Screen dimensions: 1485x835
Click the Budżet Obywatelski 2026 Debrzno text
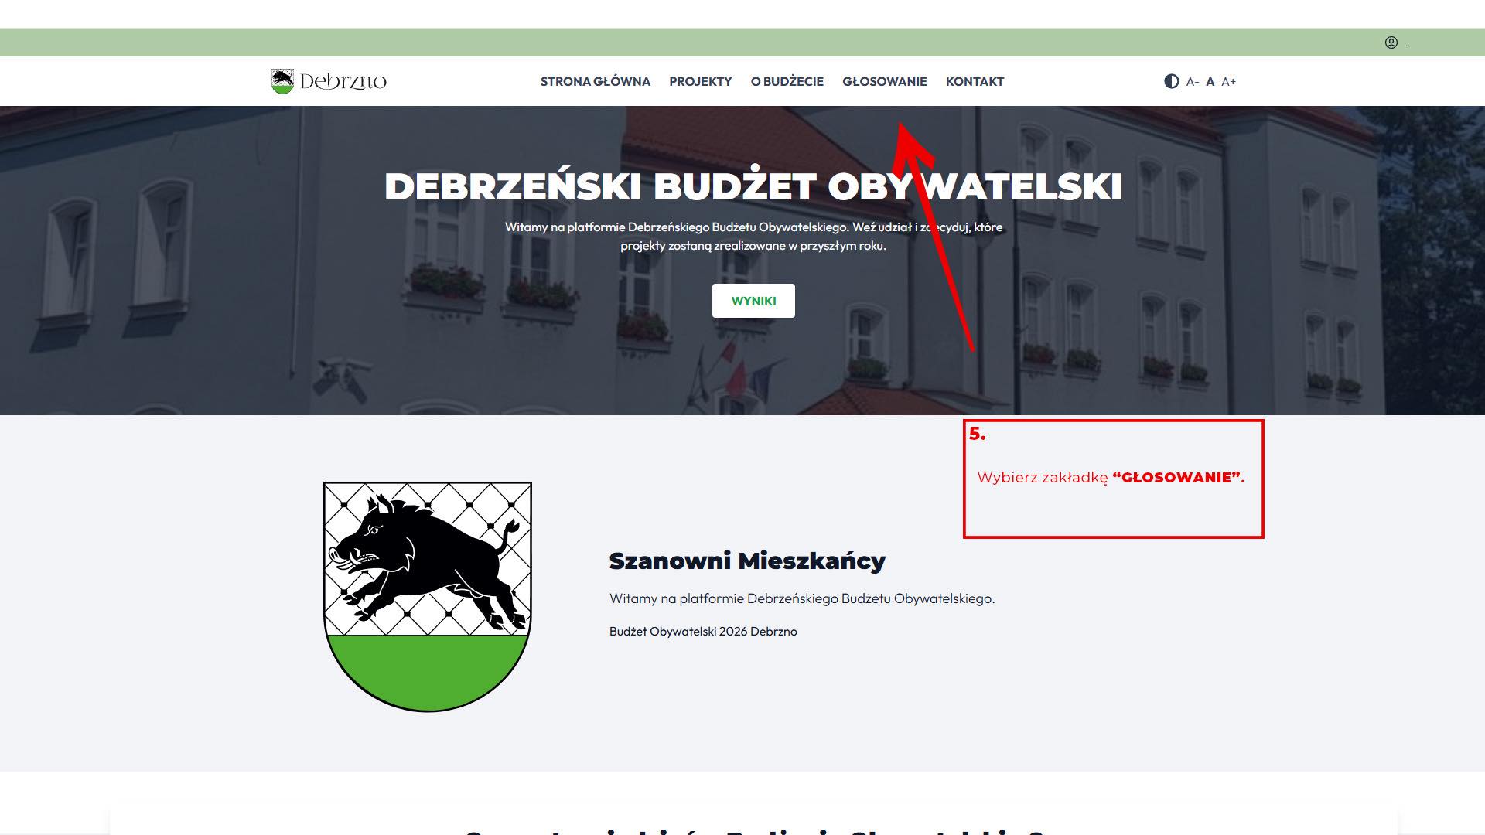pyautogui.click(x=703, y=632)
